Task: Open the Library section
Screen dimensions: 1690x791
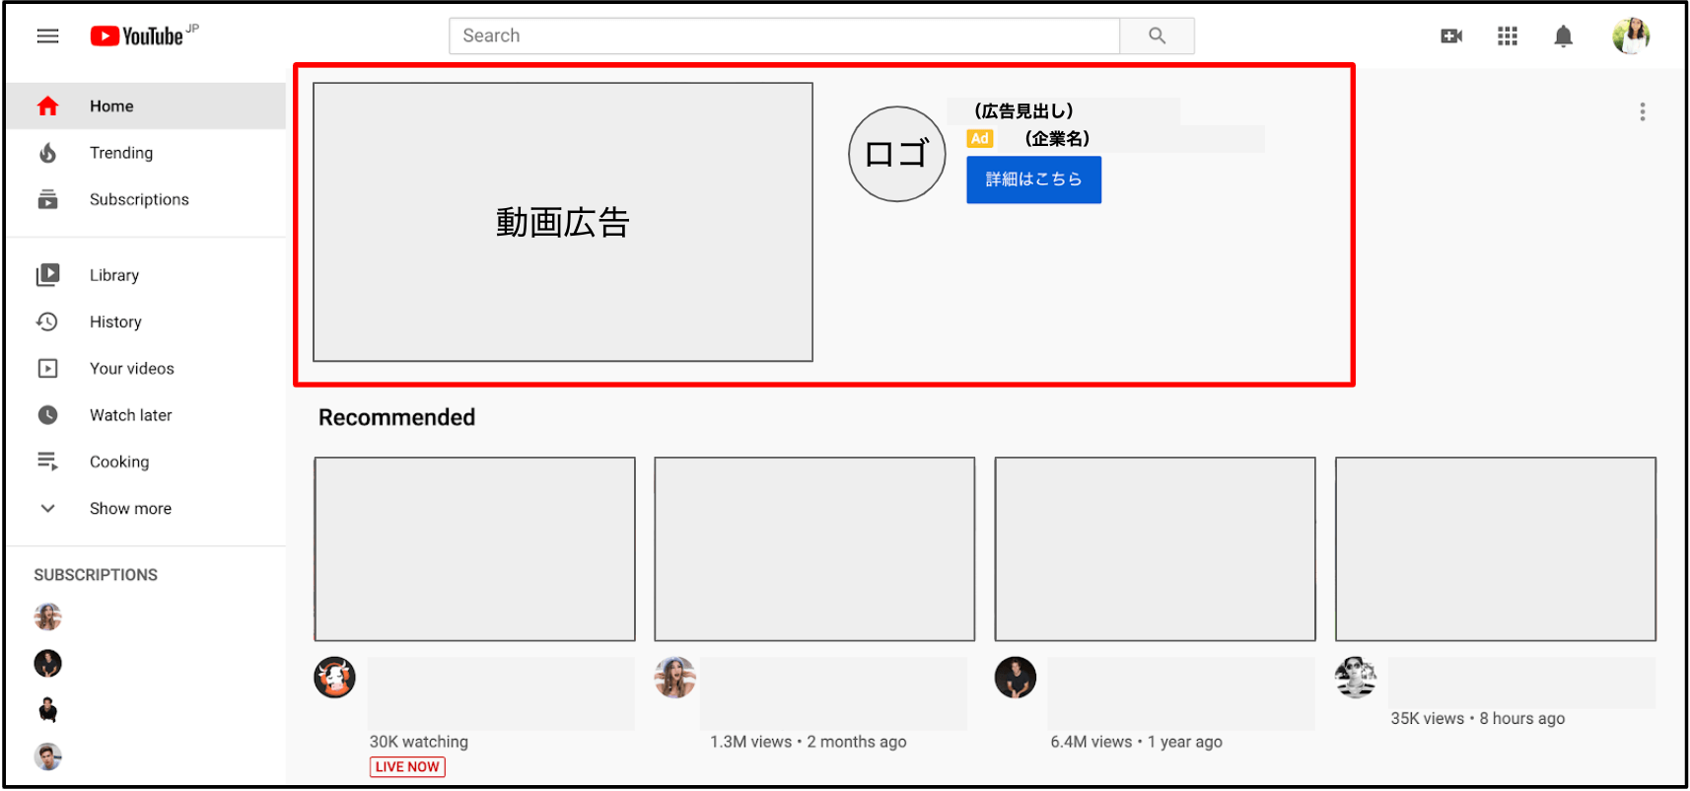Action: click(x=113, y=275)
